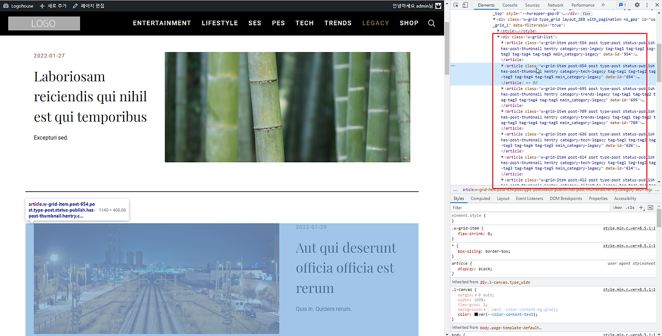Click the PES menu item
Viewport: 662px width, 336px height.
(279, 23)
